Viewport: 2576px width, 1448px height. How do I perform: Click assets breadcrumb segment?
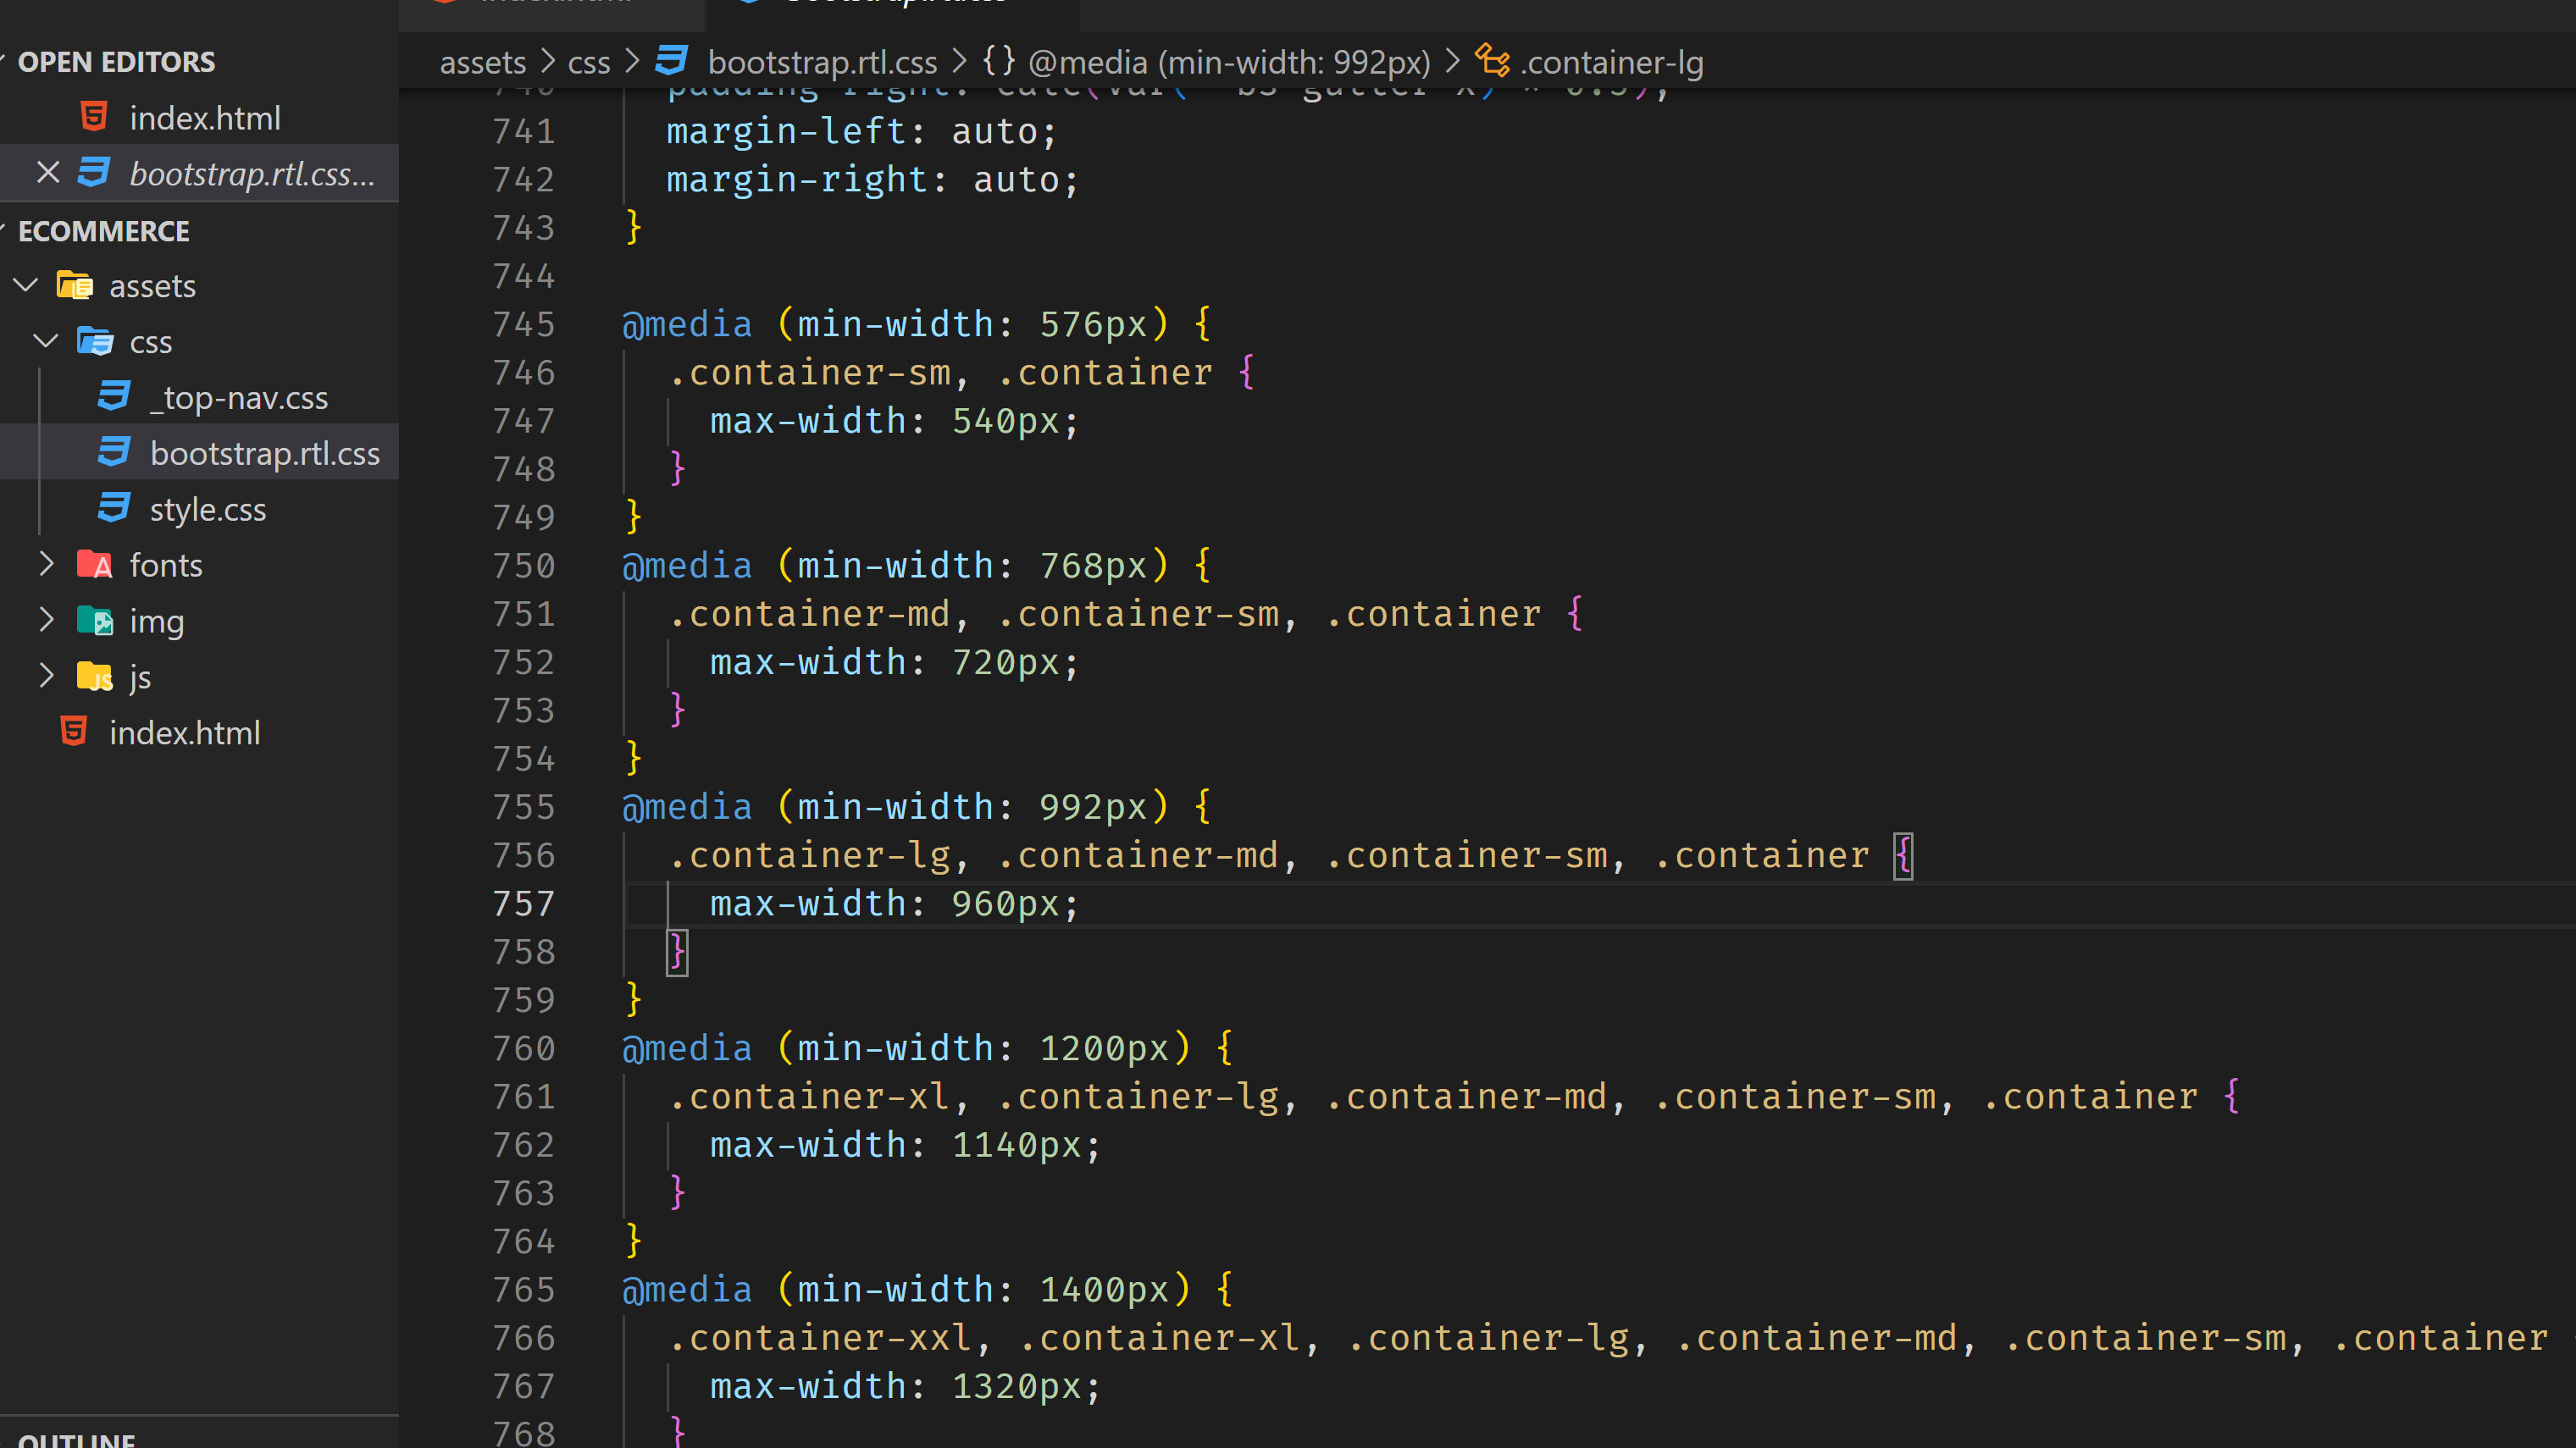[483, 62]
